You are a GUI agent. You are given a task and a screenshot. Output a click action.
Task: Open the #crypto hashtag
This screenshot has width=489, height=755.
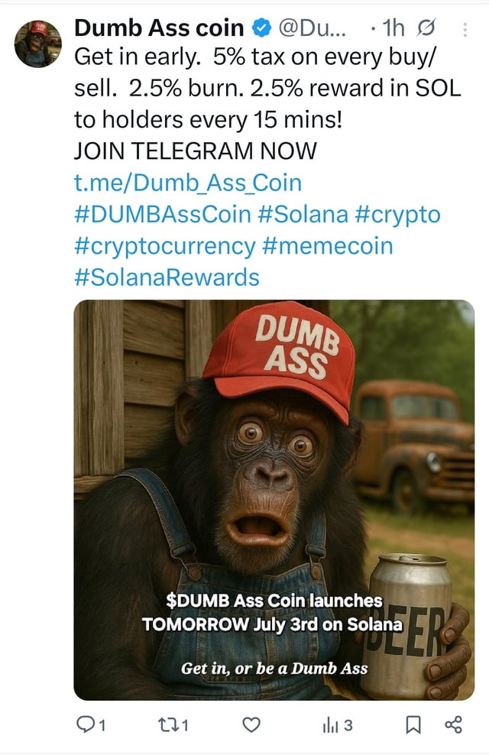tap(397, 215)
